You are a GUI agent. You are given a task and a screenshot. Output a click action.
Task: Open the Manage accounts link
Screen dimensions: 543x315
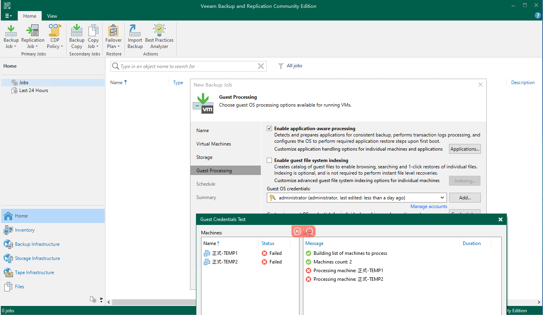(x=428, y=206)
